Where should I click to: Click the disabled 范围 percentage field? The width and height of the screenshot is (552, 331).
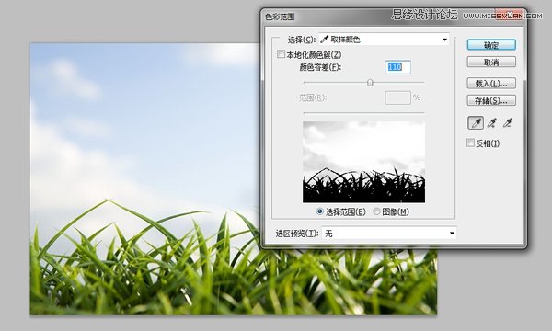click(398, 97)
